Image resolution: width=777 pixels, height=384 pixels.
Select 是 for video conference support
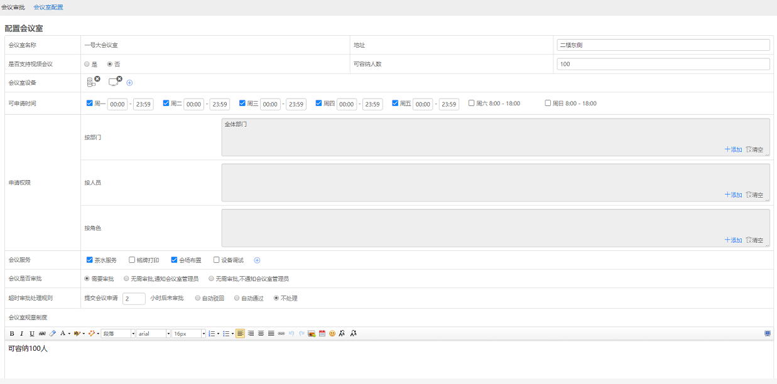pos(87,64)
